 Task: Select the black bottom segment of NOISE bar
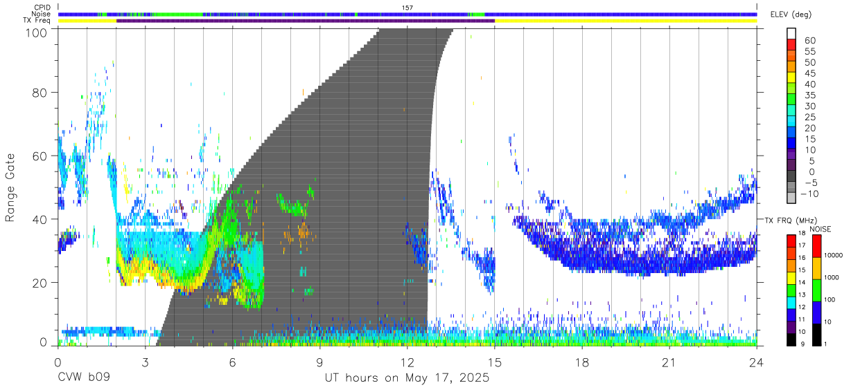[x=818, y=335]
